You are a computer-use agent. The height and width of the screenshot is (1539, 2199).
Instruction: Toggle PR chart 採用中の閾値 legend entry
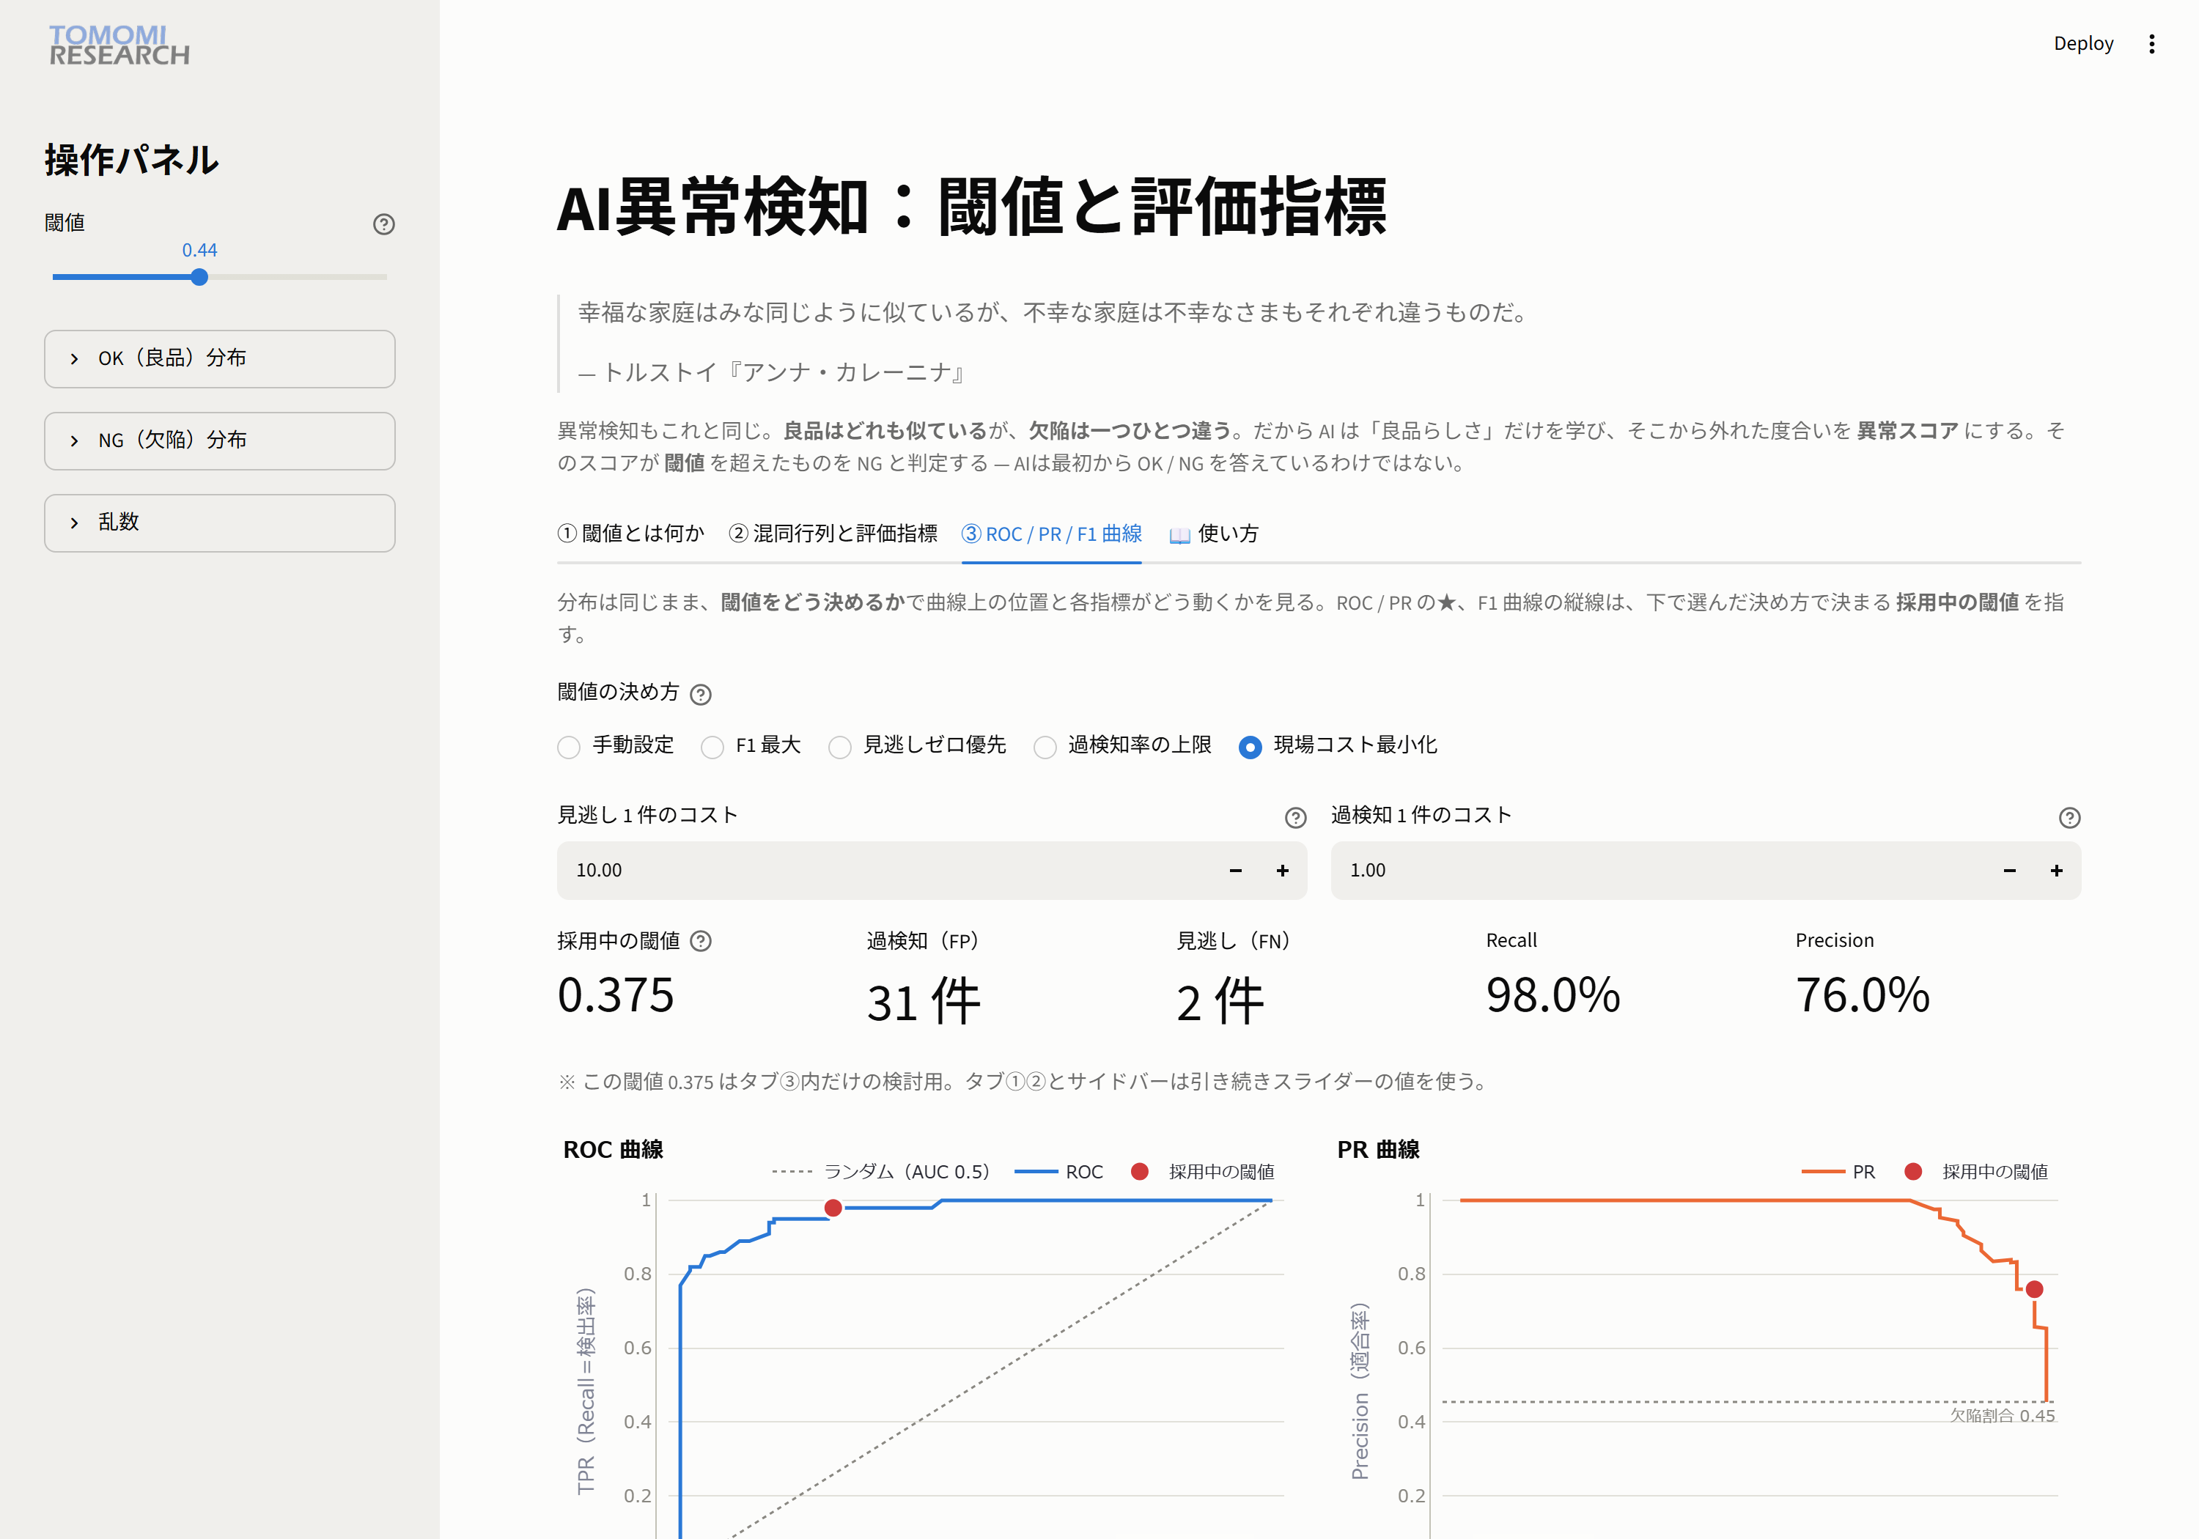[x=1977, y=1173]
